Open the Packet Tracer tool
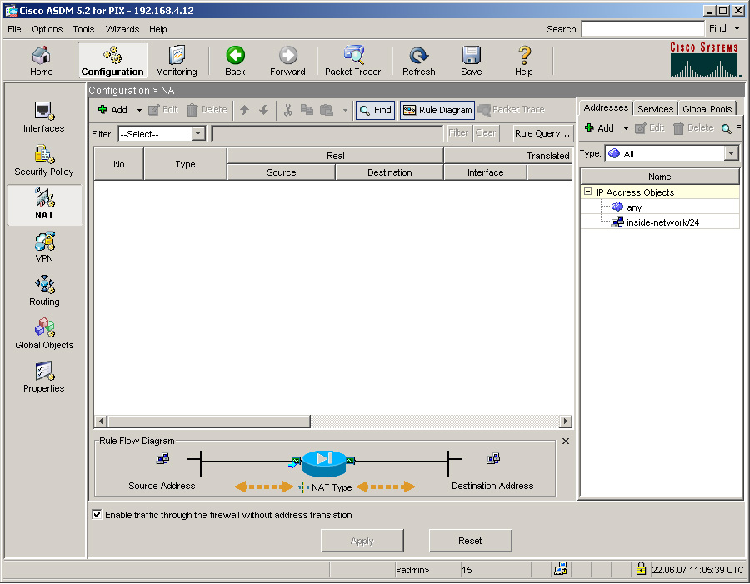The width and height of the screenshot is (750, 584). (x=352, y=61)
